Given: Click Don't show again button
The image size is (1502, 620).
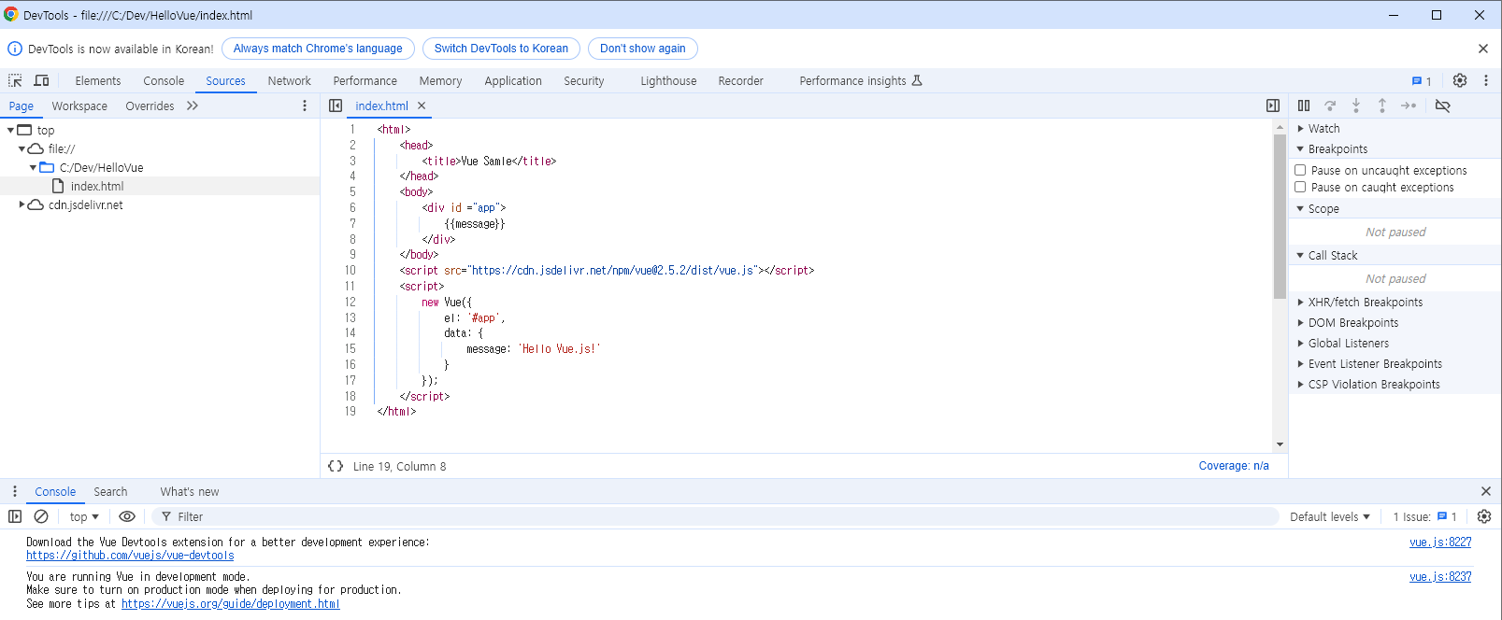Looking at the screenshot, I should [643, 49].
